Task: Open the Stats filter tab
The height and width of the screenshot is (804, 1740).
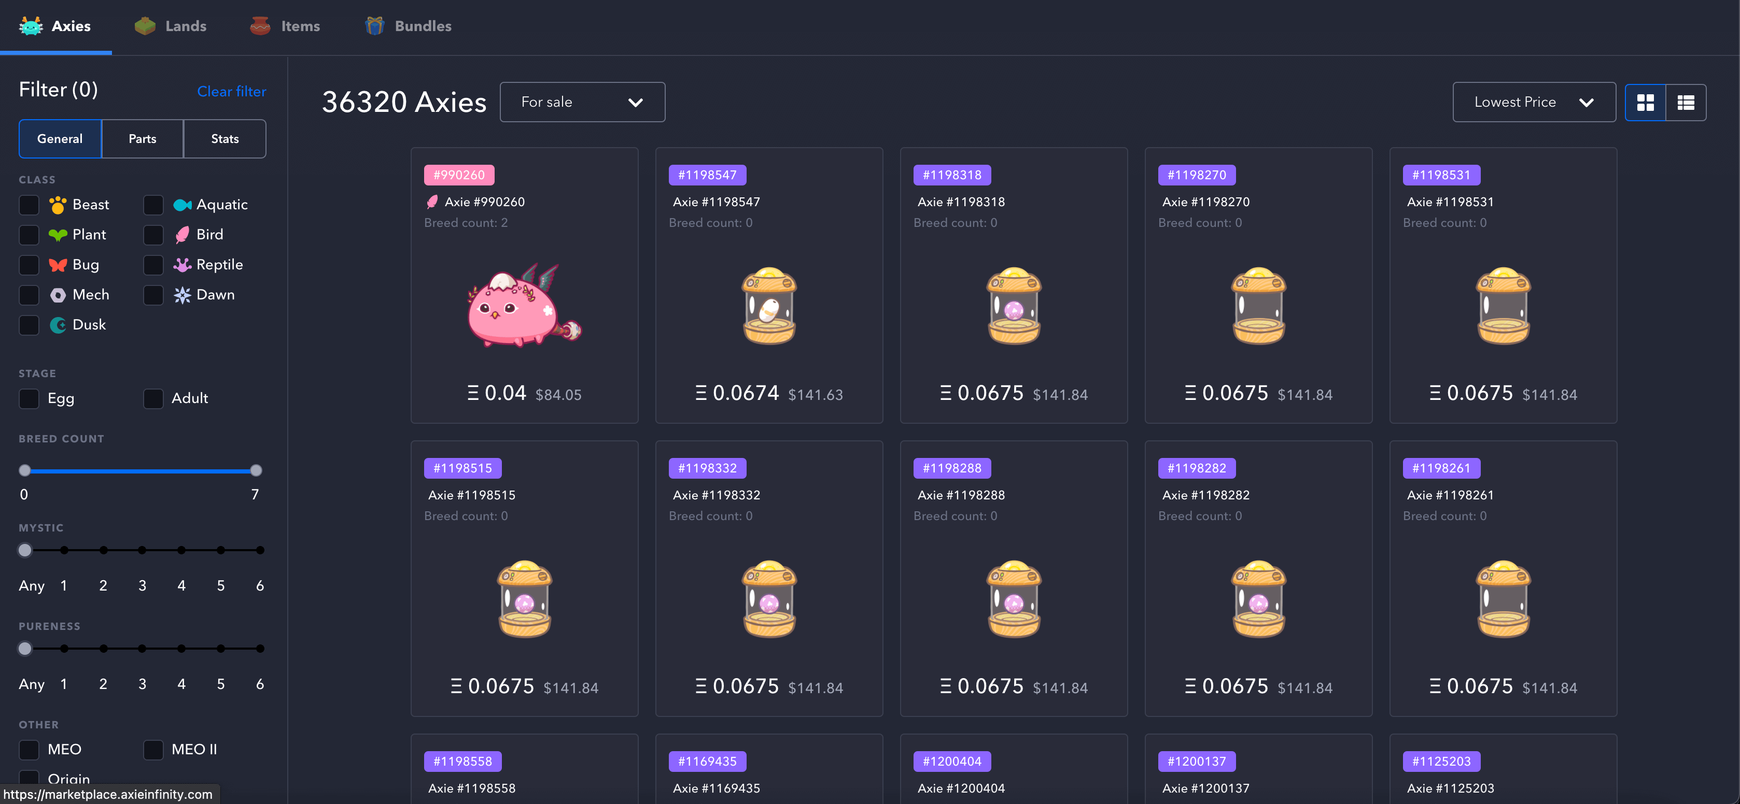Action: pos(224,139)
